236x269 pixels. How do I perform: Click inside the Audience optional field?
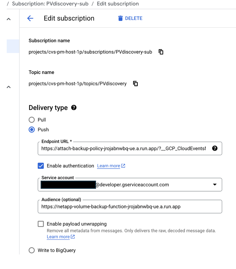tap(130, 207)
